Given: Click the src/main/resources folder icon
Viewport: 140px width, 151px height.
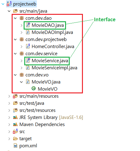Looking at the screenshot, I should point(15,96).
